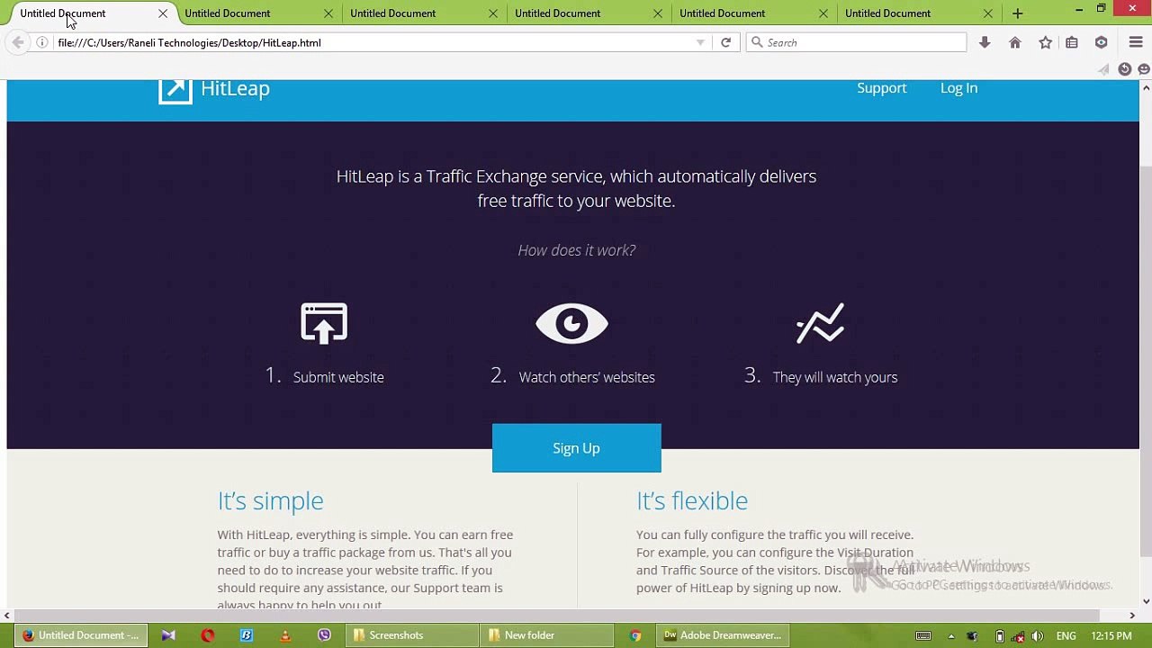Click the HitLeap brand name text
Viewport: 1152px width, 648px height.
click(235, 88)
